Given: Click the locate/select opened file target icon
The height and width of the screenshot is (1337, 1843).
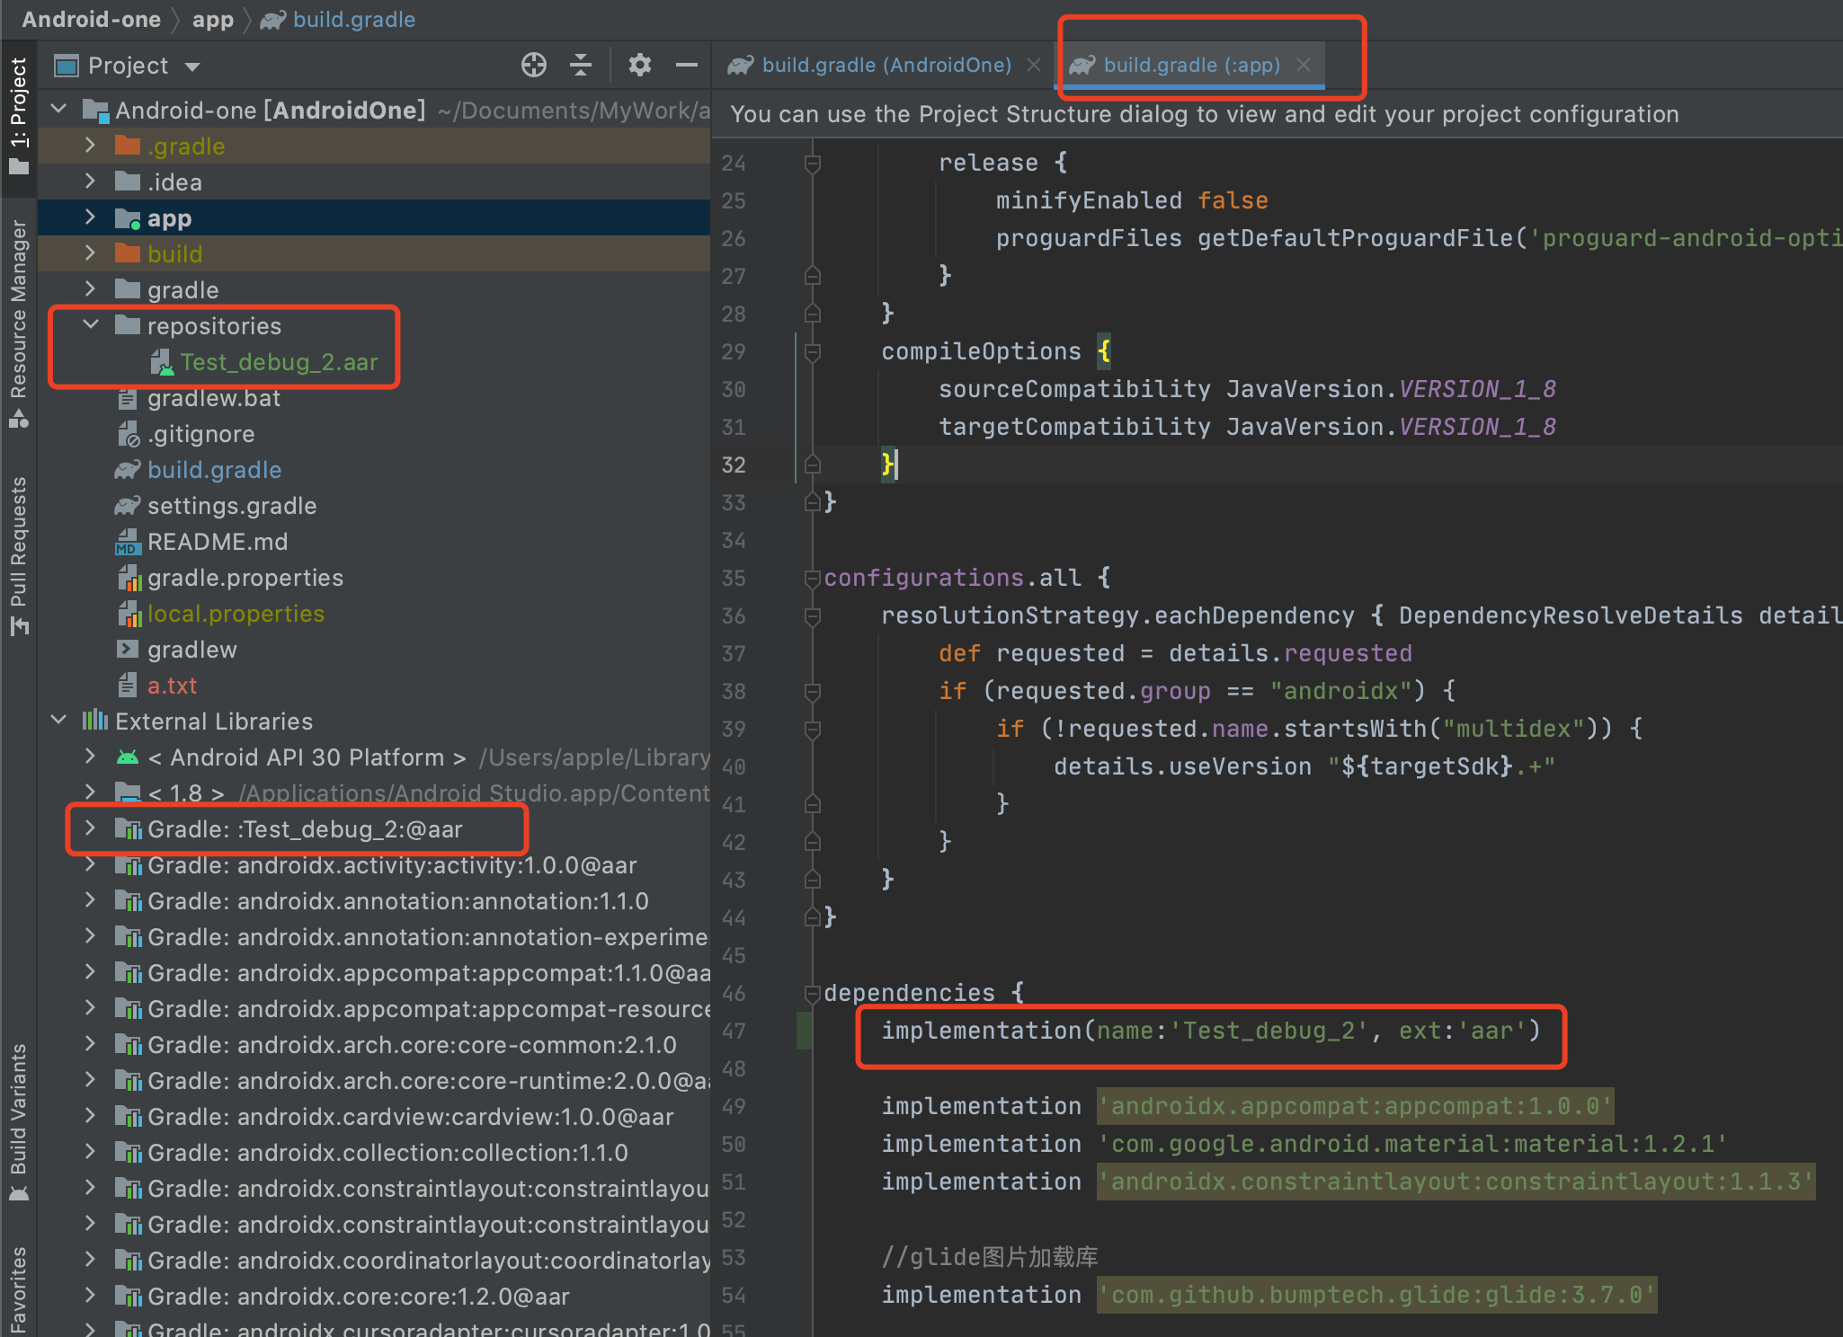Looking at the screenshot, I should click(533, 65).
